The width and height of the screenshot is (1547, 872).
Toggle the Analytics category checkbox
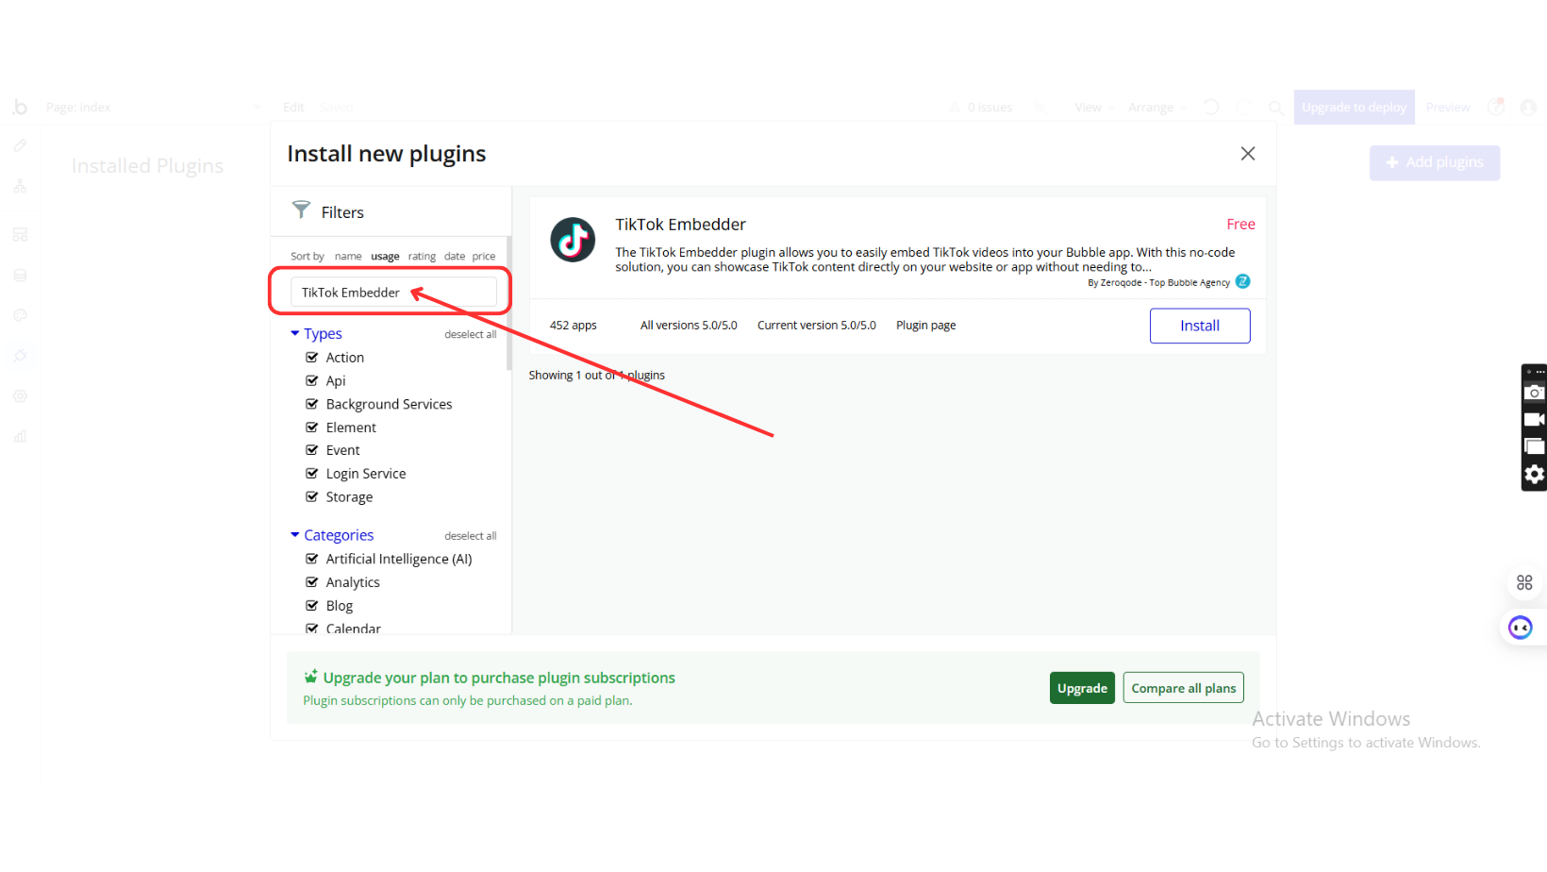[312, 582]
